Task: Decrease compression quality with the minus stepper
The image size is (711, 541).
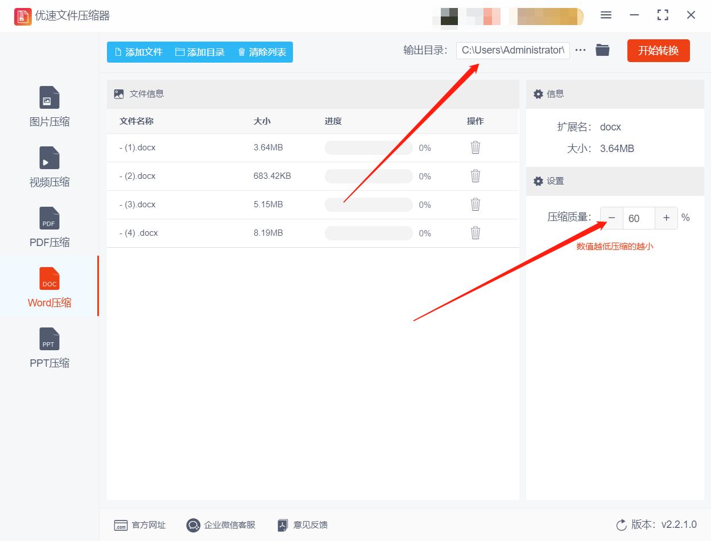Action: click(611, 218)
